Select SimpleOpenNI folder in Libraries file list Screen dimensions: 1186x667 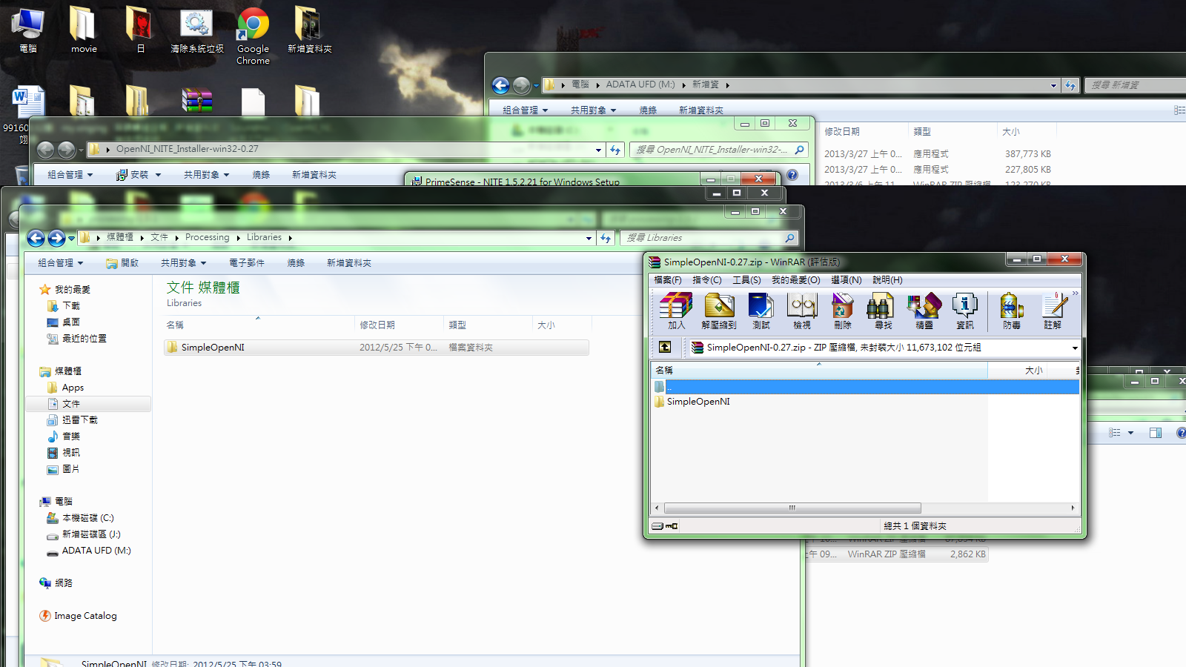pyautogui.click(x=377, y=347)
